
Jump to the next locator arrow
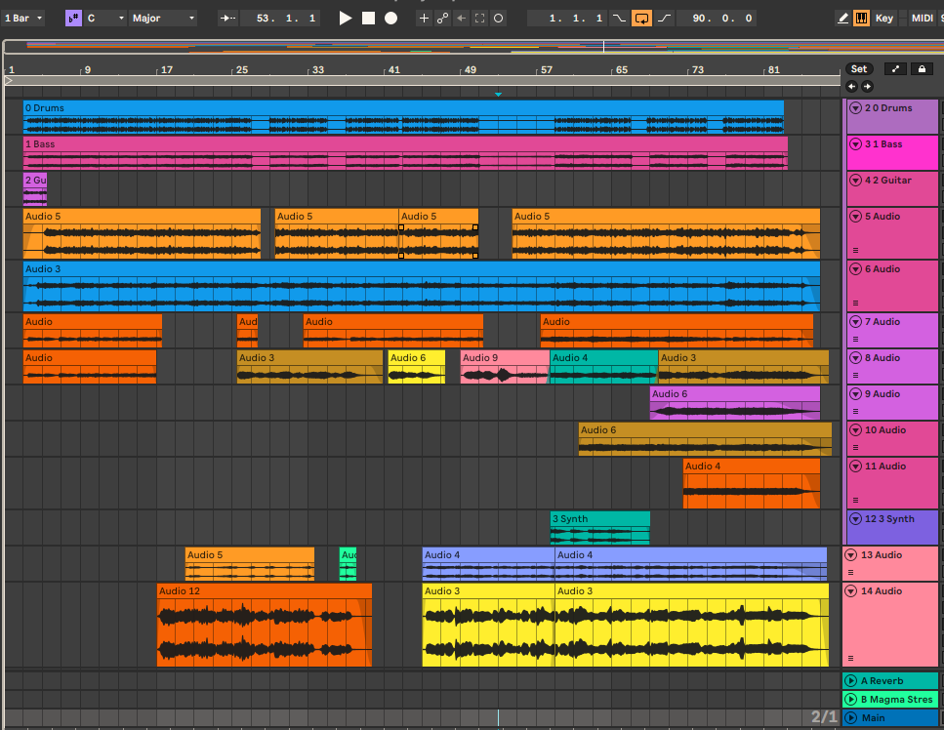[867, 87]
